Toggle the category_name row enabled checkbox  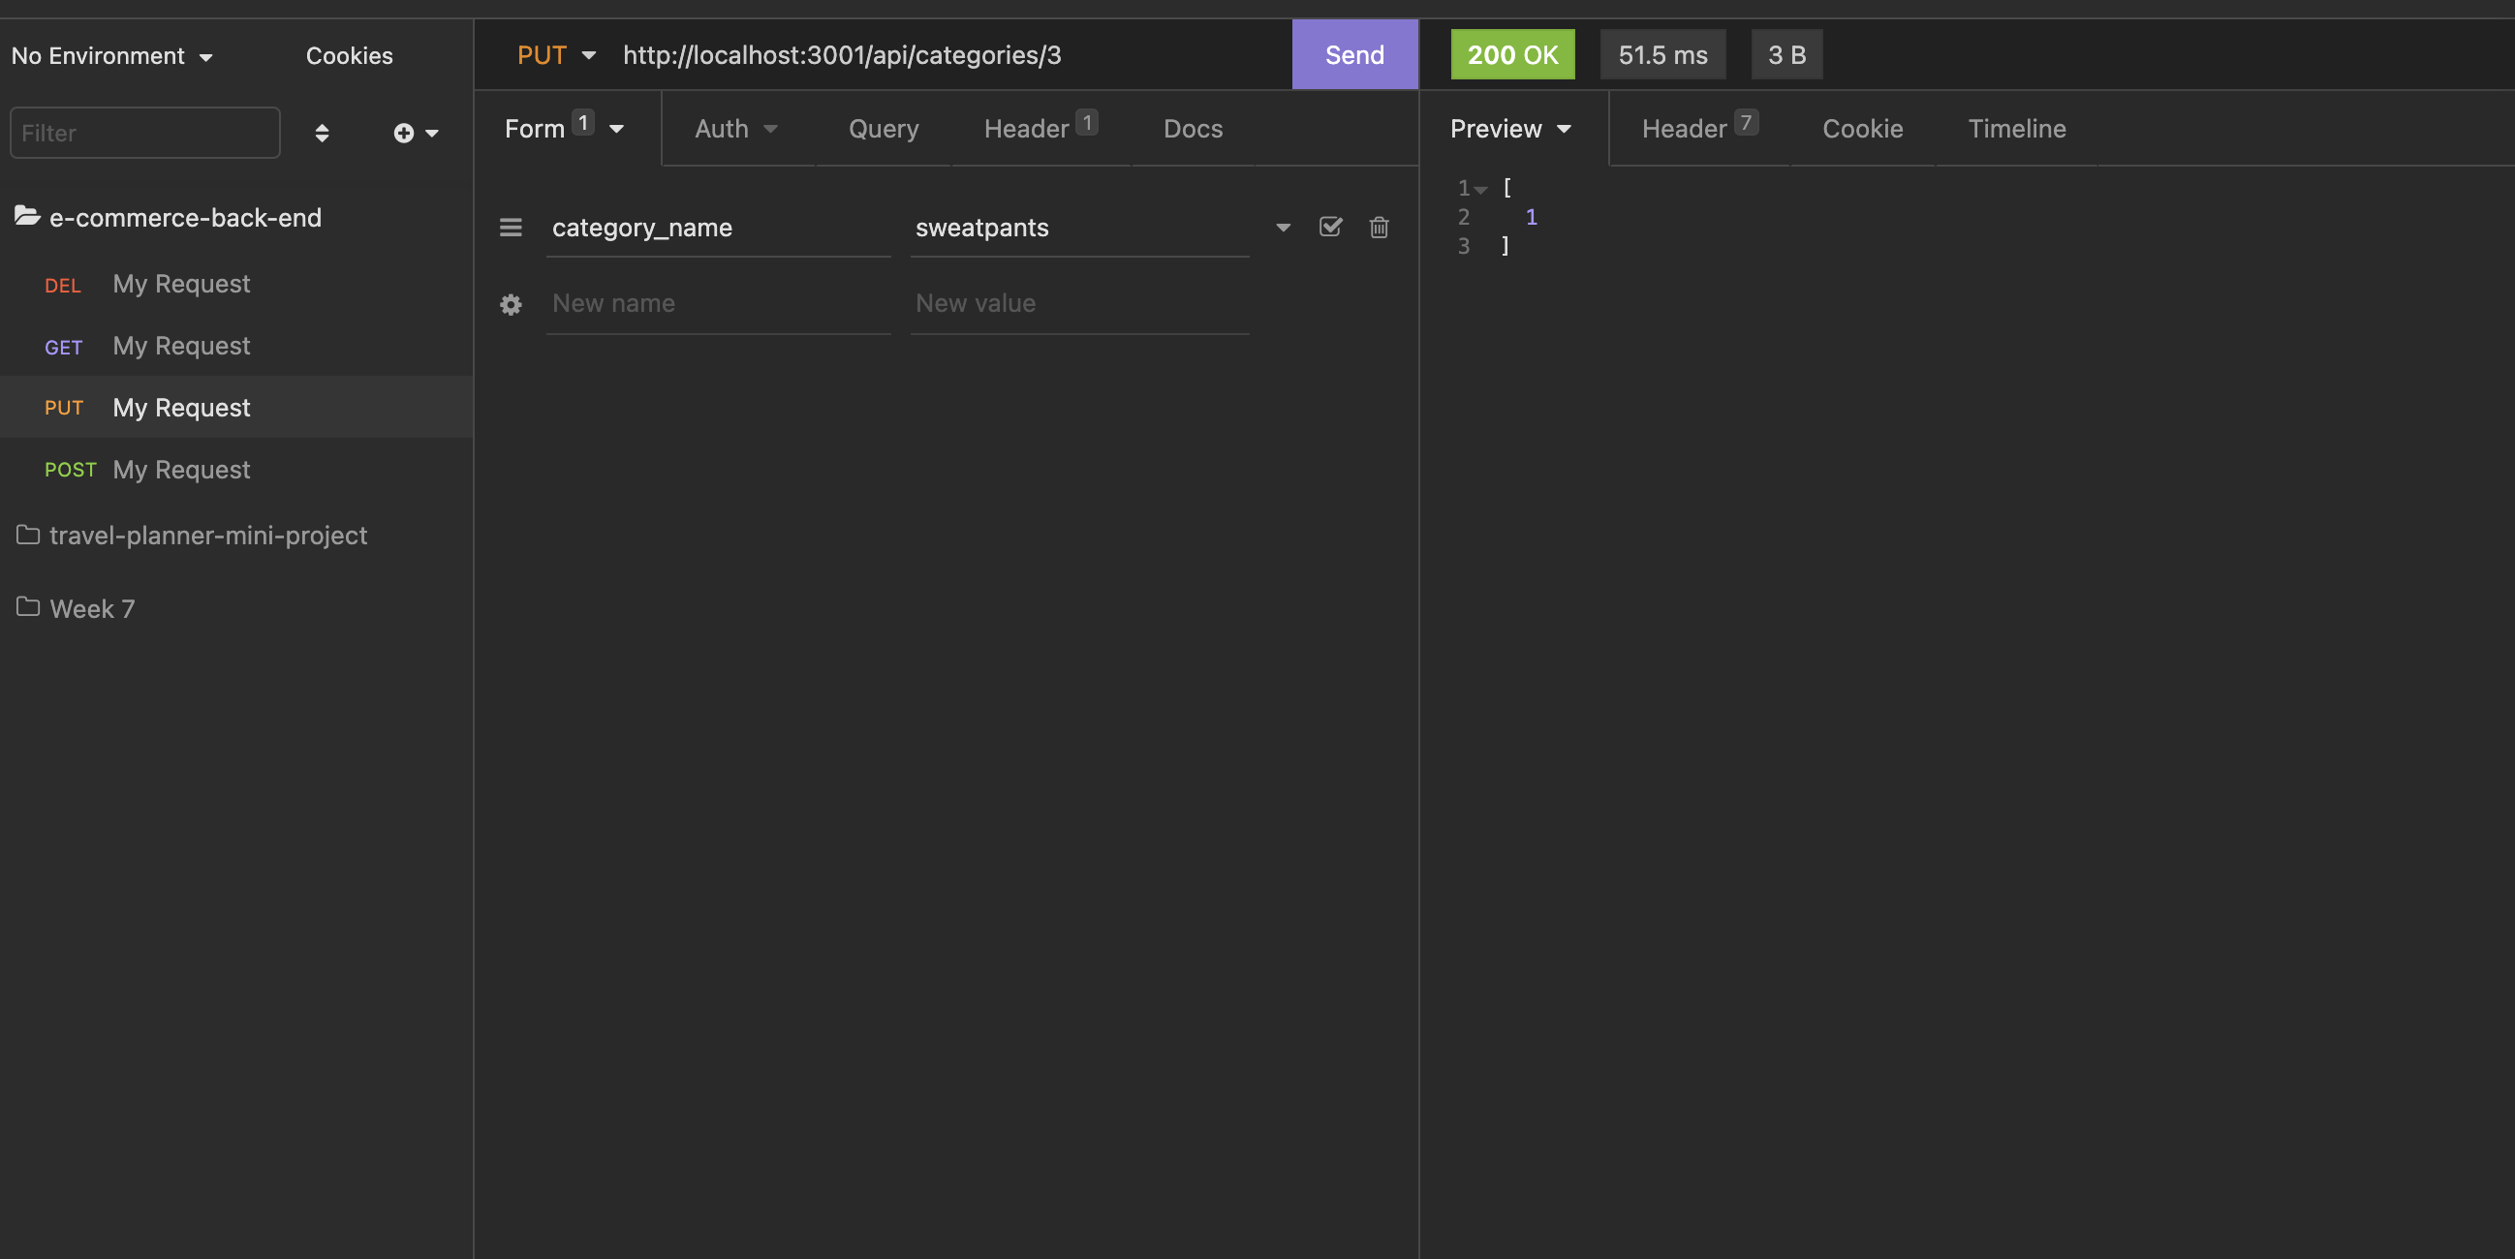[1330, 228]
